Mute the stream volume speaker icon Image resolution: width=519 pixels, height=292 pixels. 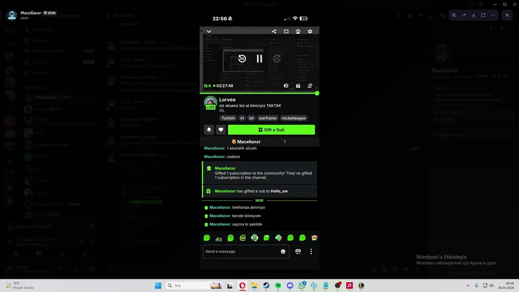coord(286,86)
